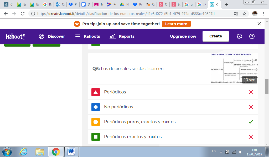Open File Explorer from taskbar
Viewport: 269px width, 157px height.
click(40, 152)
